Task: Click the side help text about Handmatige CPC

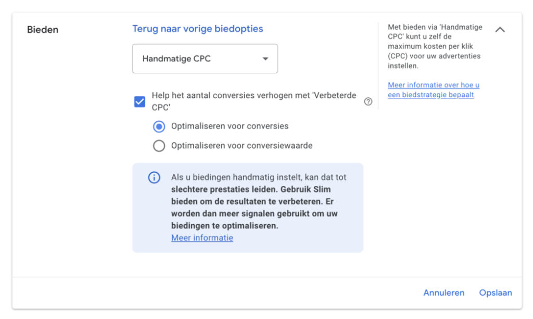Action: tap(435, 46)
